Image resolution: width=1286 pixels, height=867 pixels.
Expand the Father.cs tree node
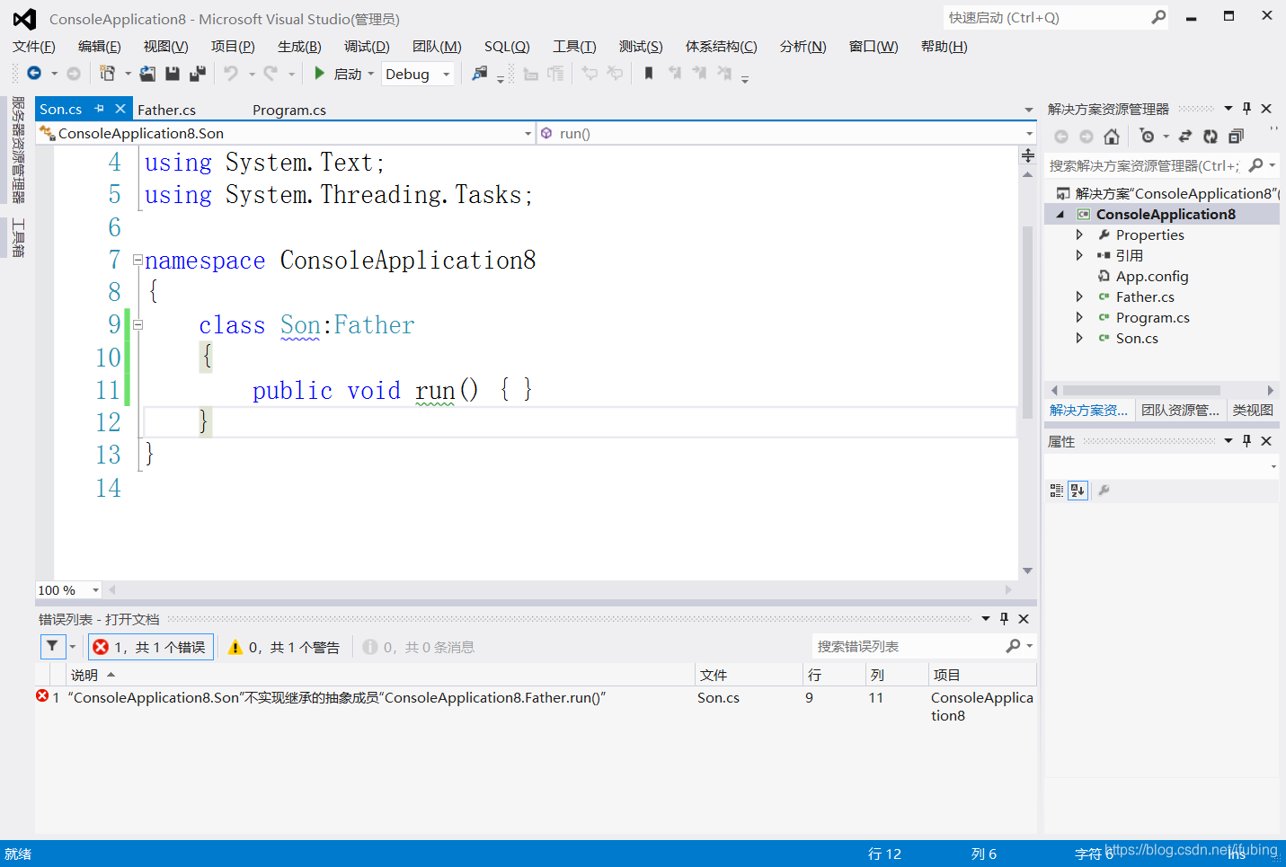[1079, 296]
